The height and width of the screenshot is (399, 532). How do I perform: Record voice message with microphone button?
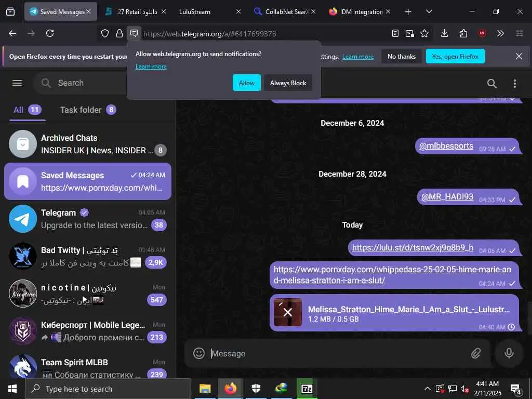tap(509, 353)
